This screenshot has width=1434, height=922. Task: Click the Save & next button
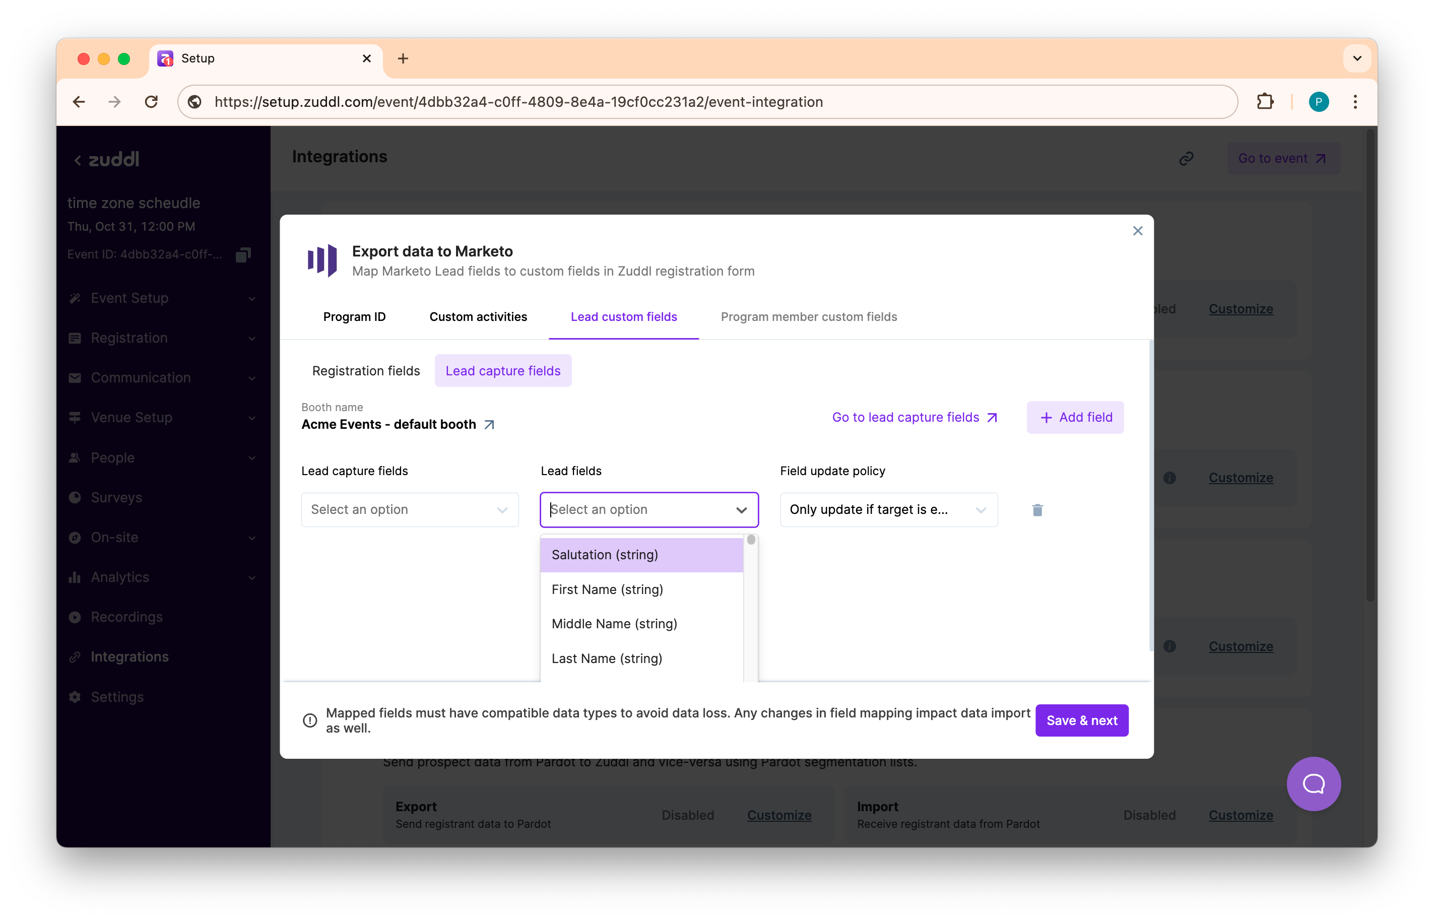point(1081,720)
